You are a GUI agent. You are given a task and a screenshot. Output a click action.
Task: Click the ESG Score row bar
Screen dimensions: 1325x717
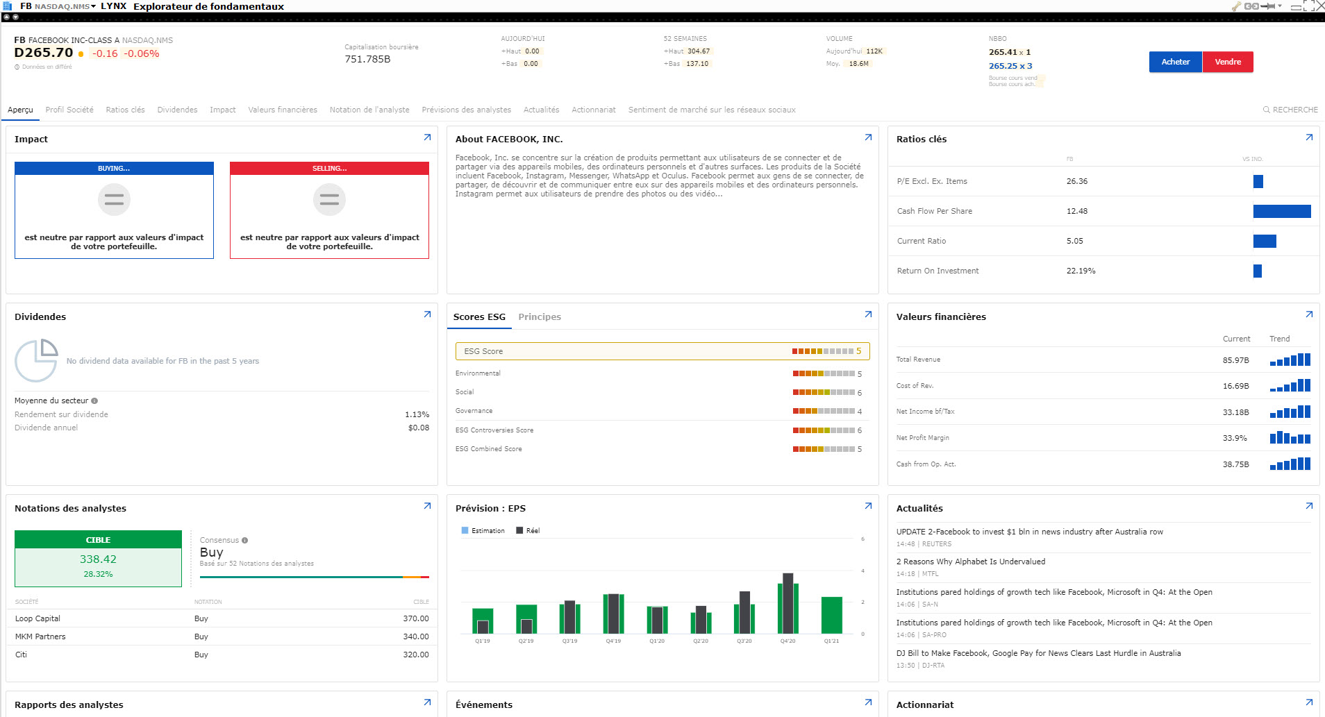point(662,351)
